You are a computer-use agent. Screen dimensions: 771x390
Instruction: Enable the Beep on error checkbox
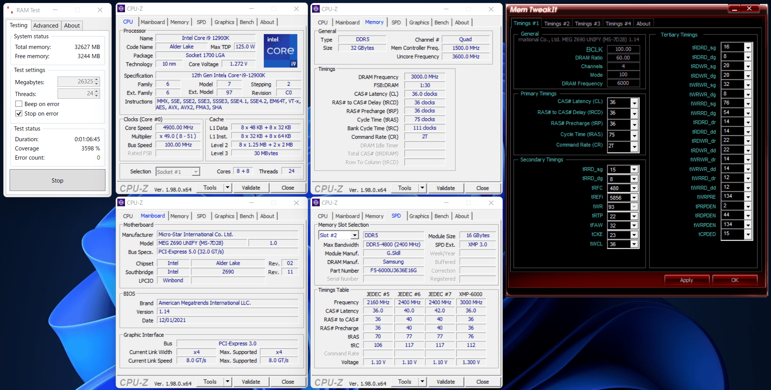pyautogui.click(x=18, y=104)
